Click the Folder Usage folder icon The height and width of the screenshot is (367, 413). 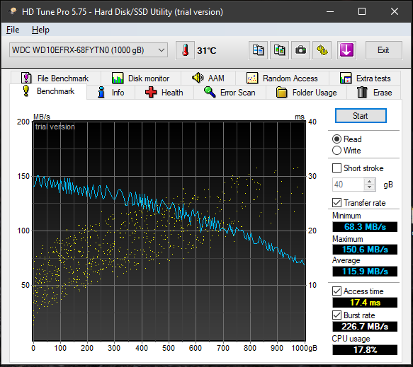[281, 92]
